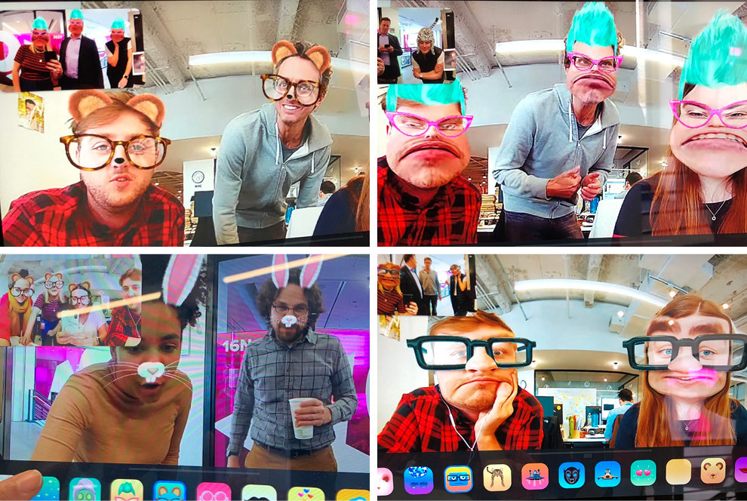Choose the purple towel face-mask filter
Screen dimensions: 747x501
click(x=85, y=490)
